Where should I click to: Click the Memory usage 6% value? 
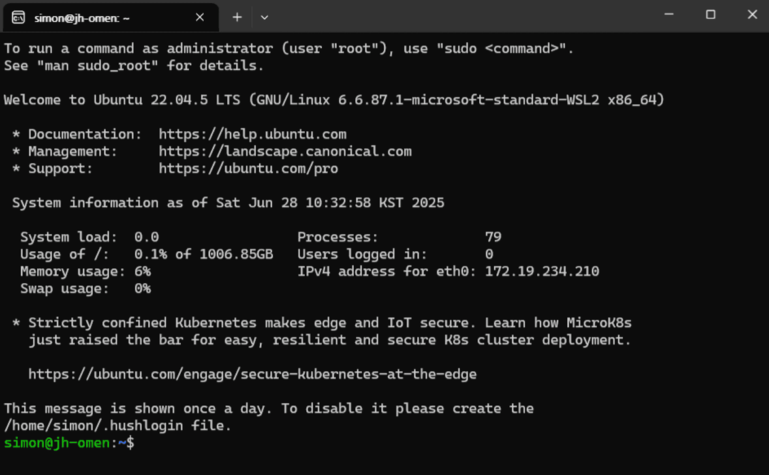(142, 271)
